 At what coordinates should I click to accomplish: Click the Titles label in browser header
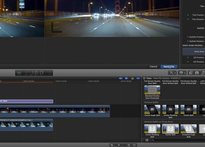[149, 78]
